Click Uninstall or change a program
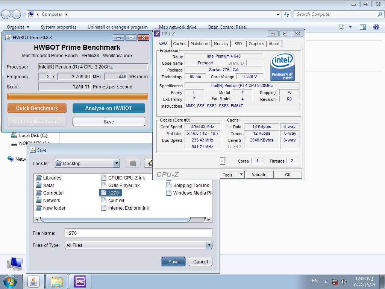The width and height of the screenshot is (385, 289). [x=118, y=27]
